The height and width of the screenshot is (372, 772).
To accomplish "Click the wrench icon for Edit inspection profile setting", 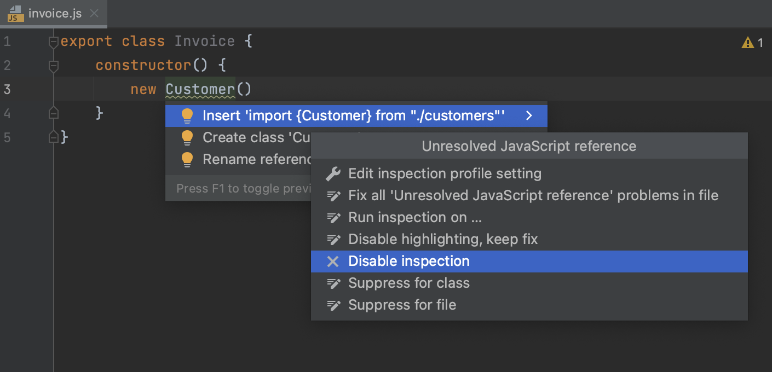I will point(334,173).
